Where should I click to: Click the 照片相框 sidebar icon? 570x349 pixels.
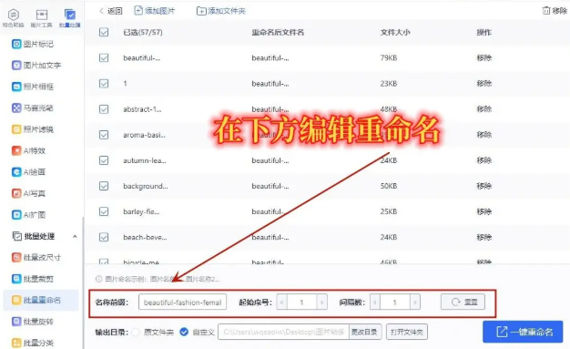(x=16, y=87)
